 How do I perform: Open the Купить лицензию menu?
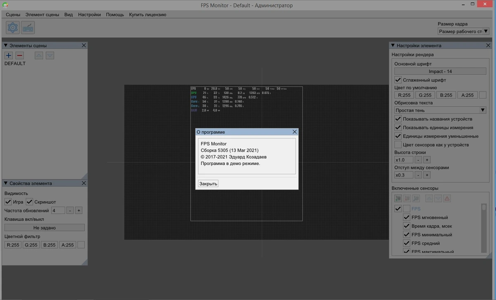pos(148,14)
